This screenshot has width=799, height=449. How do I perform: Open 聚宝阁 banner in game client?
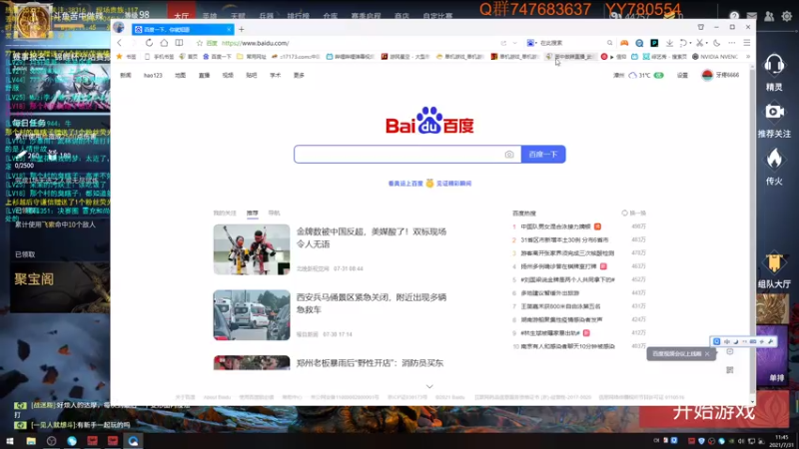pos(60,286)
